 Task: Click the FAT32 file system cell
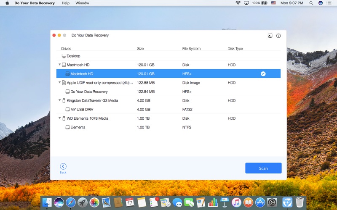point(187,109)
